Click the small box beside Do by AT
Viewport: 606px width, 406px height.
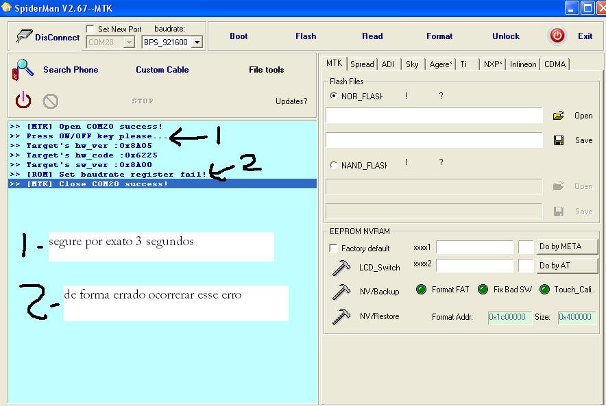pyautogui.click(x=526, y=266)
